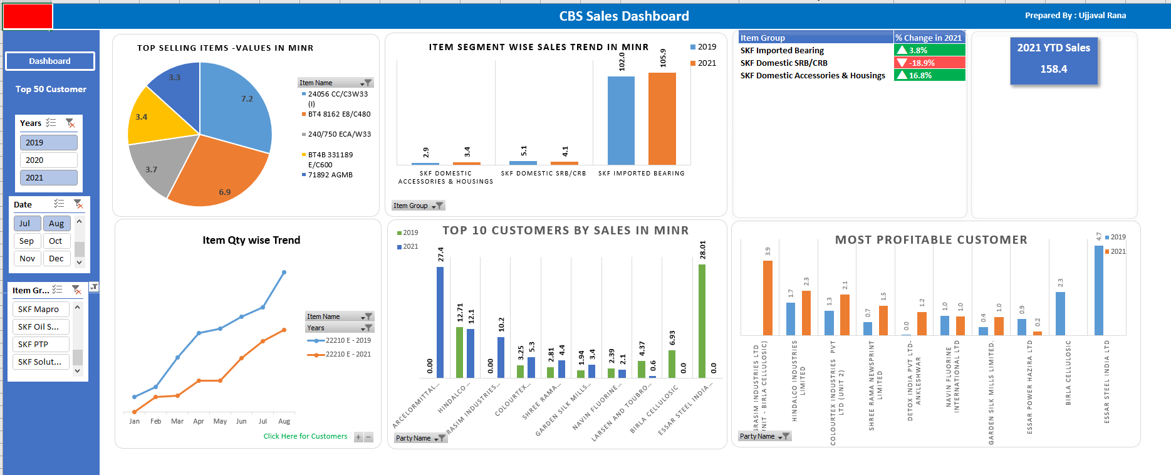Clear the Date slicer filter

[78, 204]
